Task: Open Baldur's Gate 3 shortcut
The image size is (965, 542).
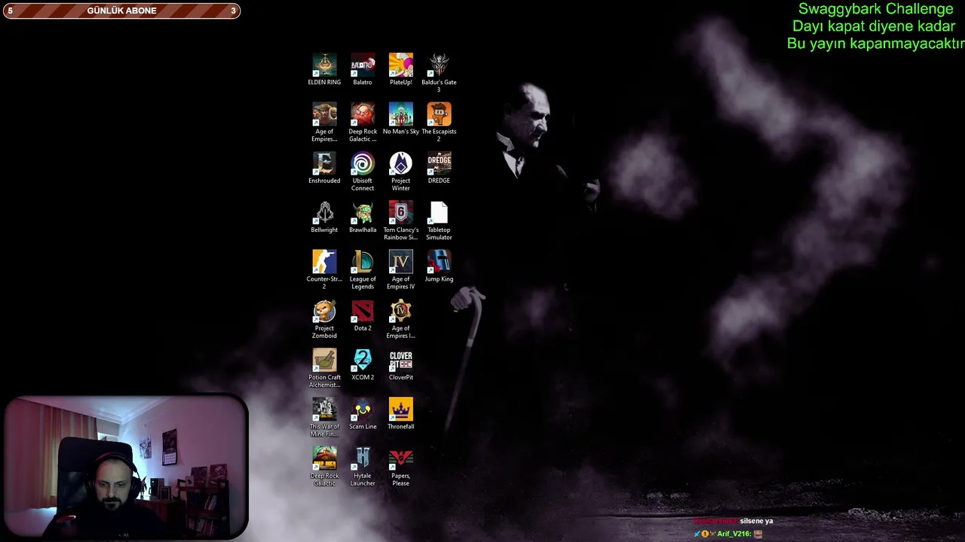Action: point(439,65)
